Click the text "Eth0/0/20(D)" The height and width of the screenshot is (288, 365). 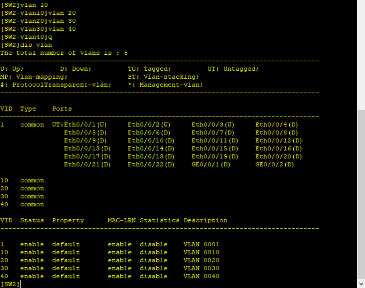click(x=279, y=157)
